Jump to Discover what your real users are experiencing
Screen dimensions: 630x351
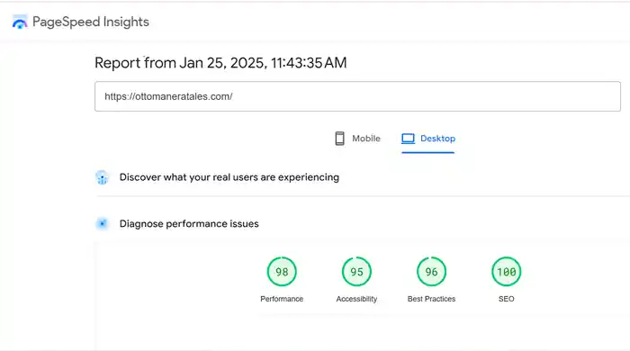(x=229, y=177)
